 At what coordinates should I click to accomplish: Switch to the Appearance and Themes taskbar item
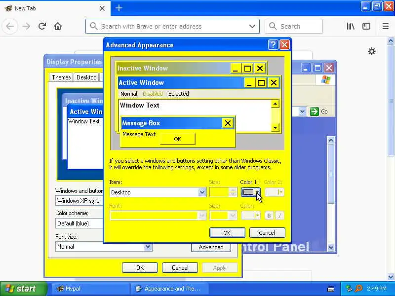169,289
